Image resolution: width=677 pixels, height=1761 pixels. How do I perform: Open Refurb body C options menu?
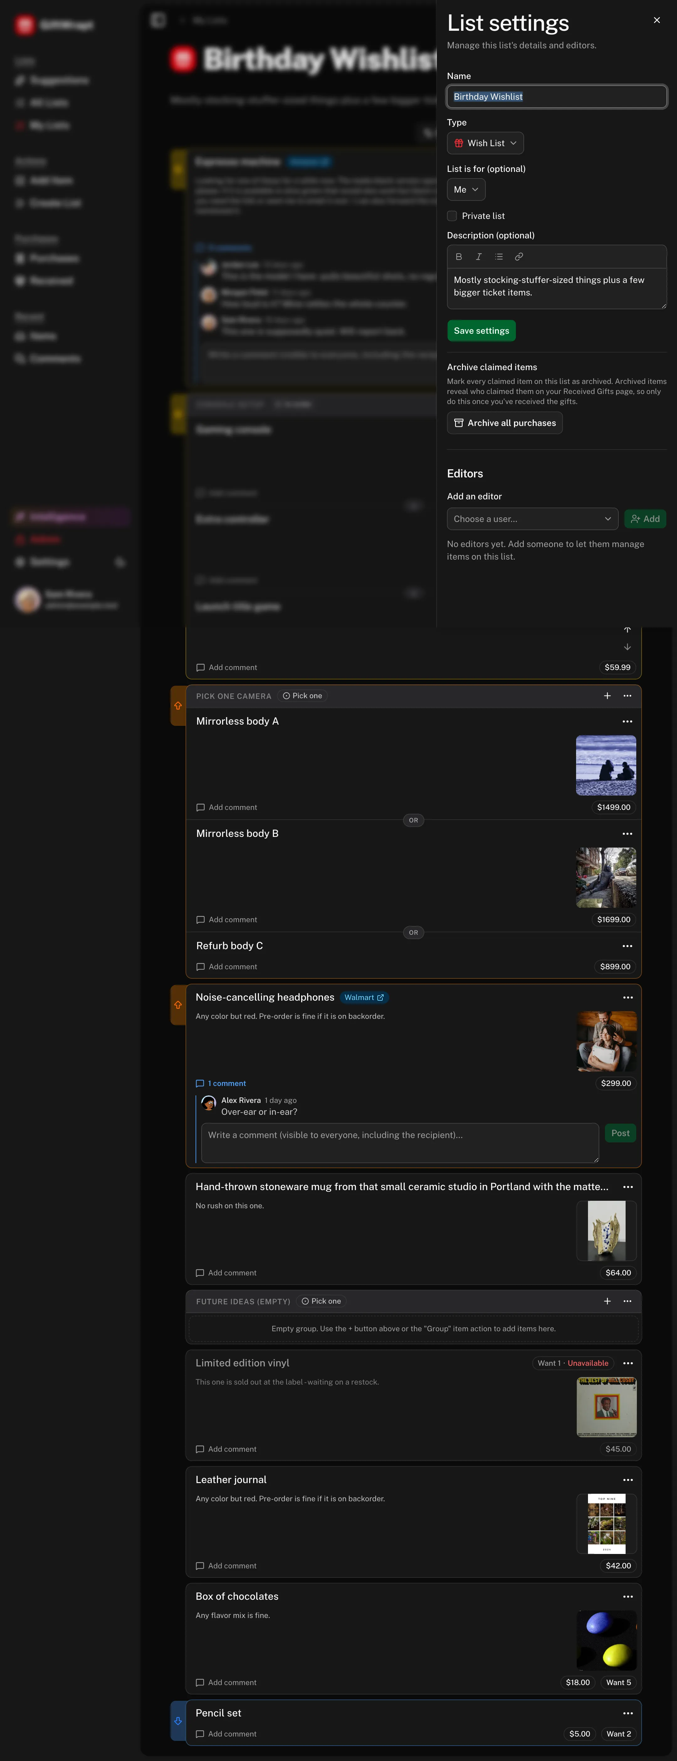click(627, 946)
